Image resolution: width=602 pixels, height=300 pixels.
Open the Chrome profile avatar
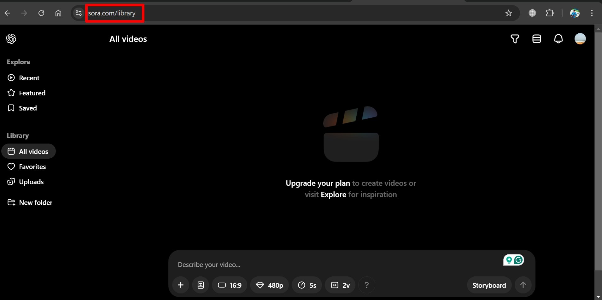[575, 13]
